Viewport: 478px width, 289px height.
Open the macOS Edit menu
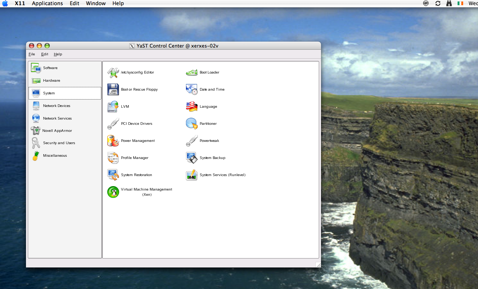point(74,3)
